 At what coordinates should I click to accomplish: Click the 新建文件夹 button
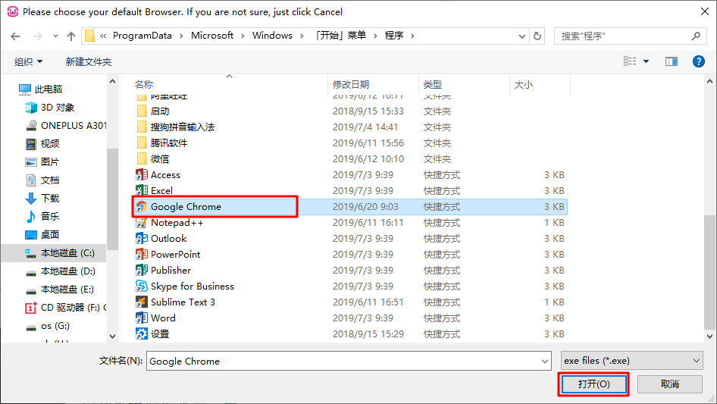[x=89, y=61]
